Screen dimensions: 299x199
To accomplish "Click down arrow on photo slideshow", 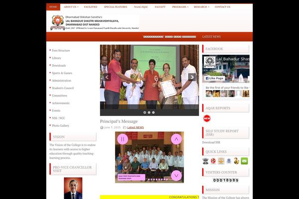I will 176,176.
